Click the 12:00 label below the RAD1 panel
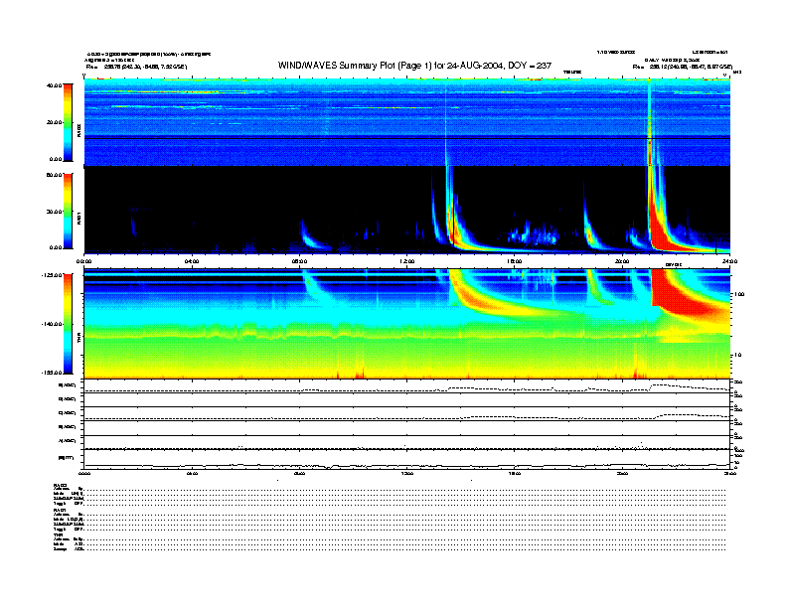Screen dimensions: 787x608 pos(406,260)
